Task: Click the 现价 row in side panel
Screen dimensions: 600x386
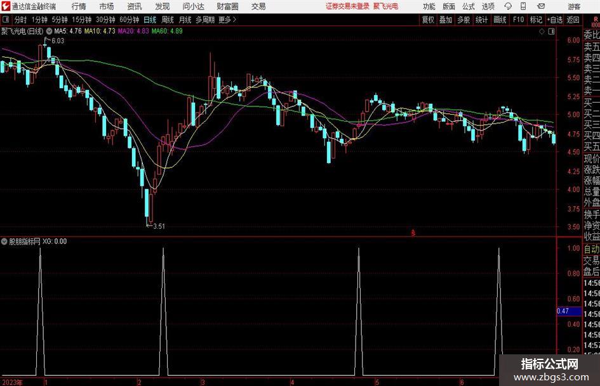Action: pos(592,158)
